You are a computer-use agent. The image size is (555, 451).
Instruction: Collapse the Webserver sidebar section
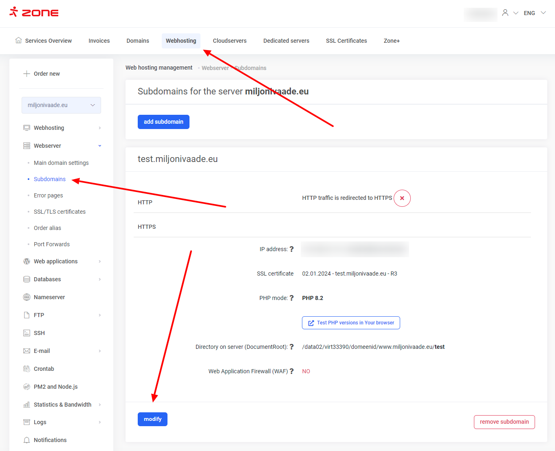point(99,146)
